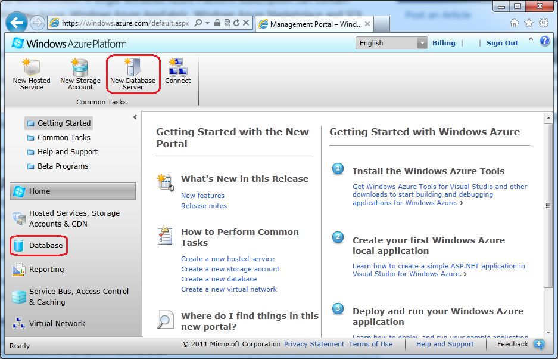Click the Reporting chart icon
This screenshot has width=558, height=359.
click(x=18, y=270)
